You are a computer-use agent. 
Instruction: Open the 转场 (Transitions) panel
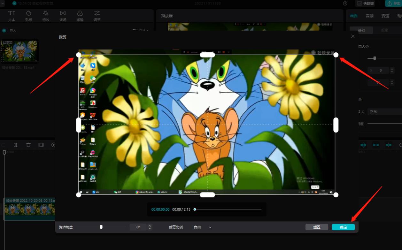63,16
